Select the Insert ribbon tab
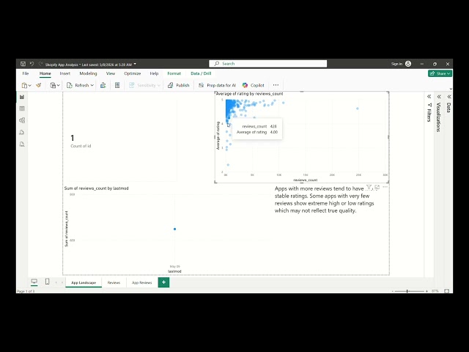 click(x=65, y=73)
